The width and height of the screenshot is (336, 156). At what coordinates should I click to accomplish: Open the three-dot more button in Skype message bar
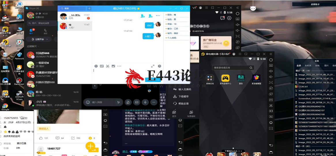click(x=154, y=102)
